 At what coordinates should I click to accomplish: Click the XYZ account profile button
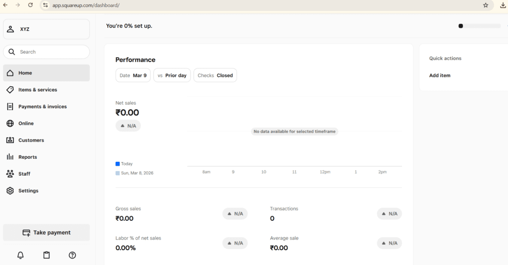tap(46, 29)
